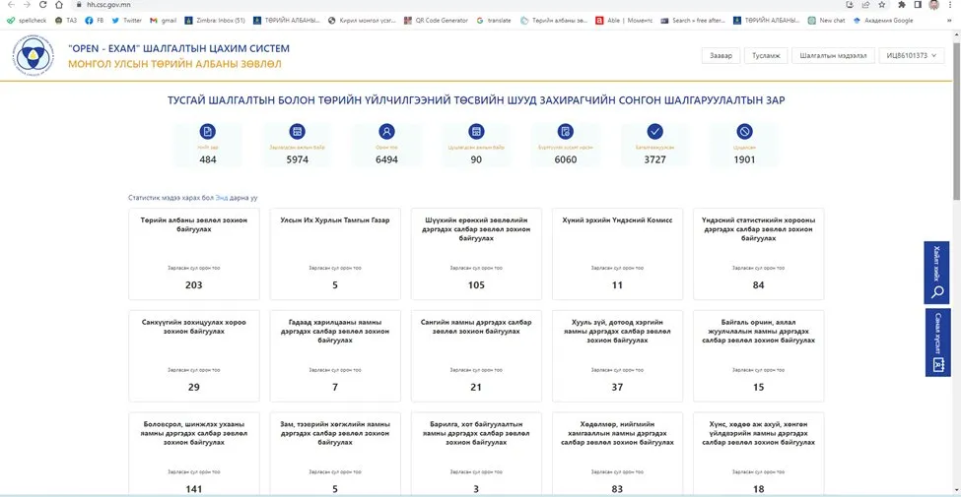961x497 pixels.
Task: Open the Шалгалтын мэдээлэл menu button
Action: pyautogui.click(x=833, y=56)
